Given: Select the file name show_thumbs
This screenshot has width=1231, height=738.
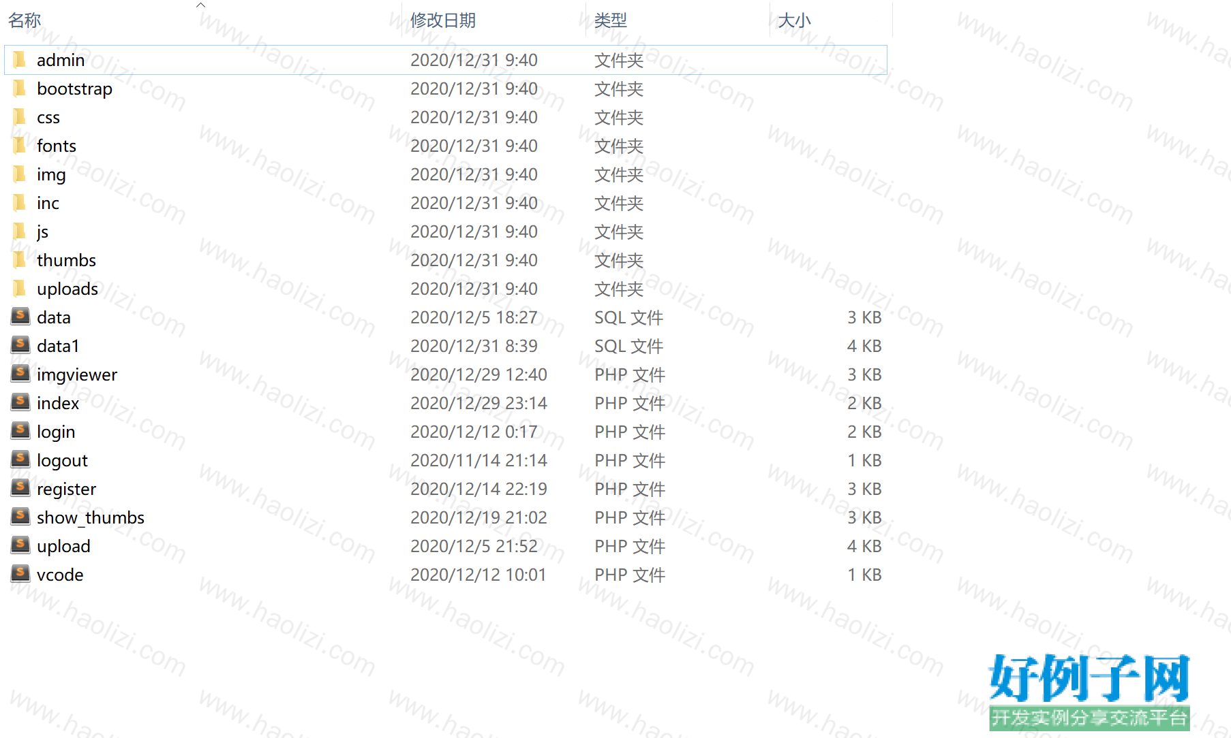Looking at the screenshot, I should (91, 517).
